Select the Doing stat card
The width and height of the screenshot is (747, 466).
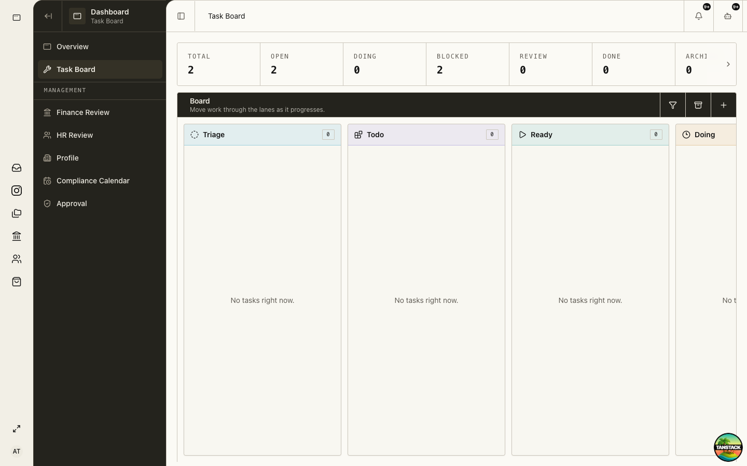point(385,64)
